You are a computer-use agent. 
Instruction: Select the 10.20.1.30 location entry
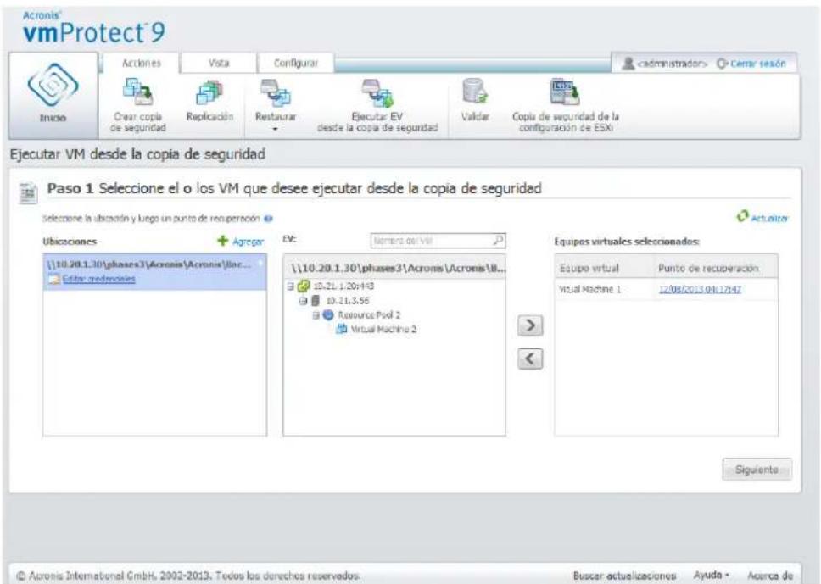[154, 272]
